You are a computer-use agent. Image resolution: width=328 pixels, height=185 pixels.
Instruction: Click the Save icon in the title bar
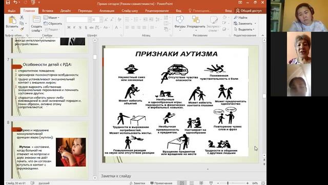click(x=8, y=3)
